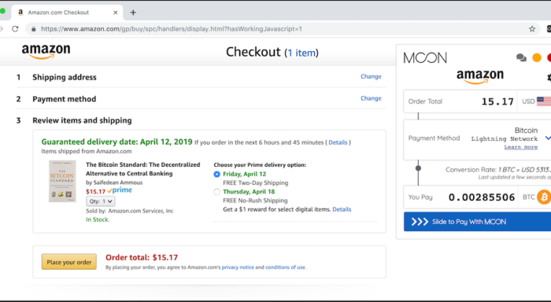Click the Order Total amount 15.17 field
The height and width of the screenshot is (302, 551).
pyautogui.click(x=497, y=101)
